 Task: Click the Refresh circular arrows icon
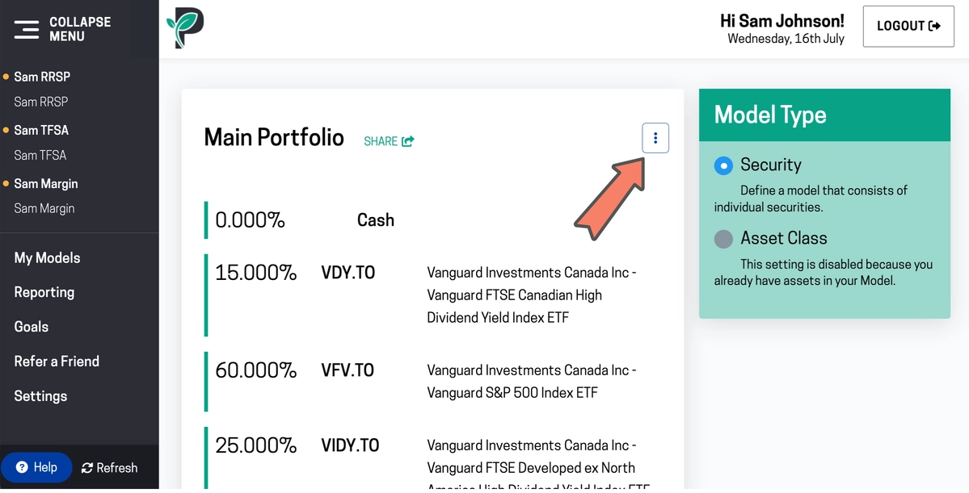pos(87,468)
